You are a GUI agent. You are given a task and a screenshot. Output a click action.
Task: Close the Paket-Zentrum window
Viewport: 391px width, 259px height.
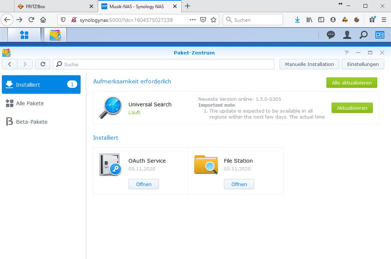point(382,53)
